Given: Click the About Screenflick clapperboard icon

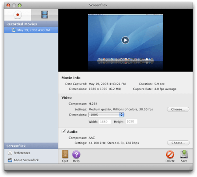Looking at the screenshot, I should (10, 160).
